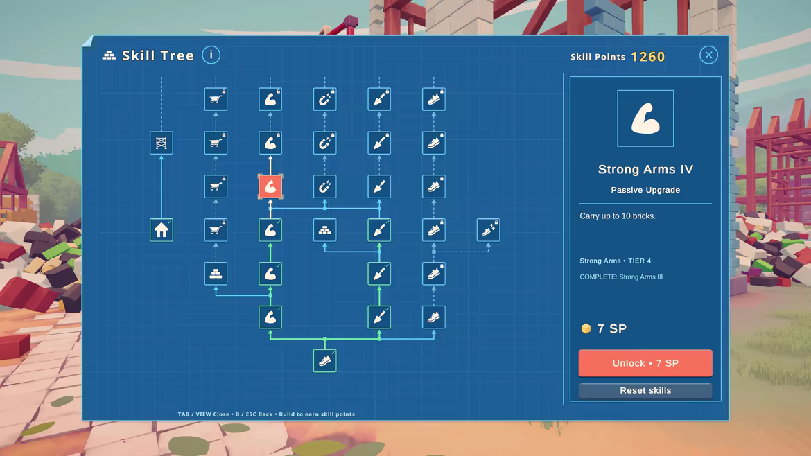The width and height of the screenshot is (811, 456).
Task: Click the Passive Upgrade label
Action: (645, 190)
